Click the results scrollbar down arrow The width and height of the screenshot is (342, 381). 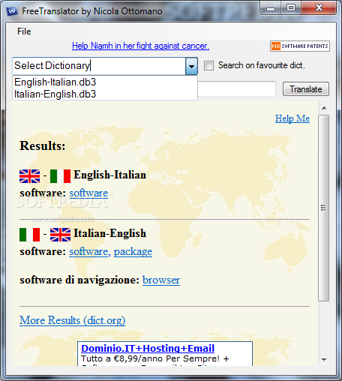tap(324, 359)
